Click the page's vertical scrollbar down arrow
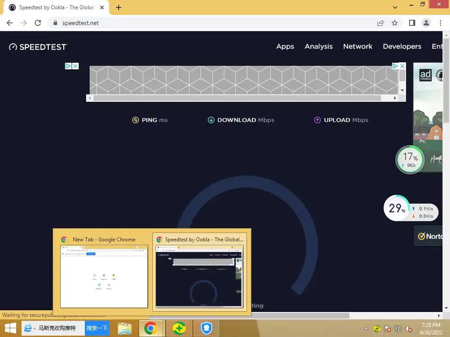450x337 pixels. (446, 308)
